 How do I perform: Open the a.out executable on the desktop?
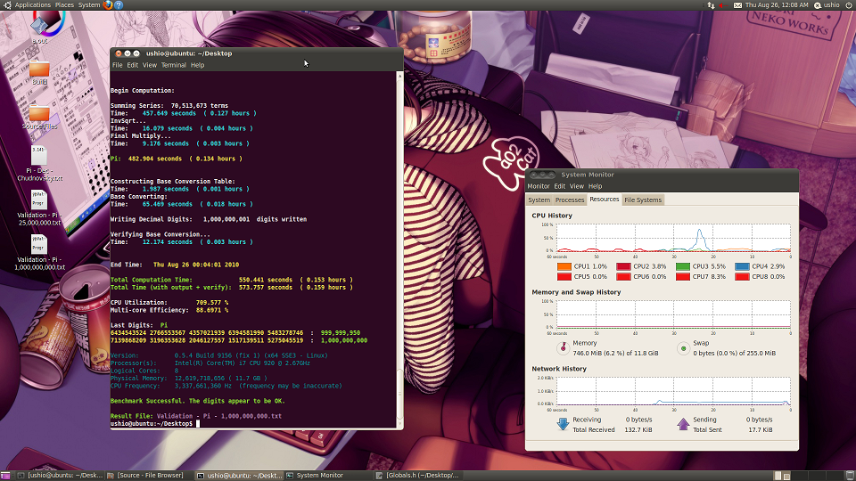39,25
